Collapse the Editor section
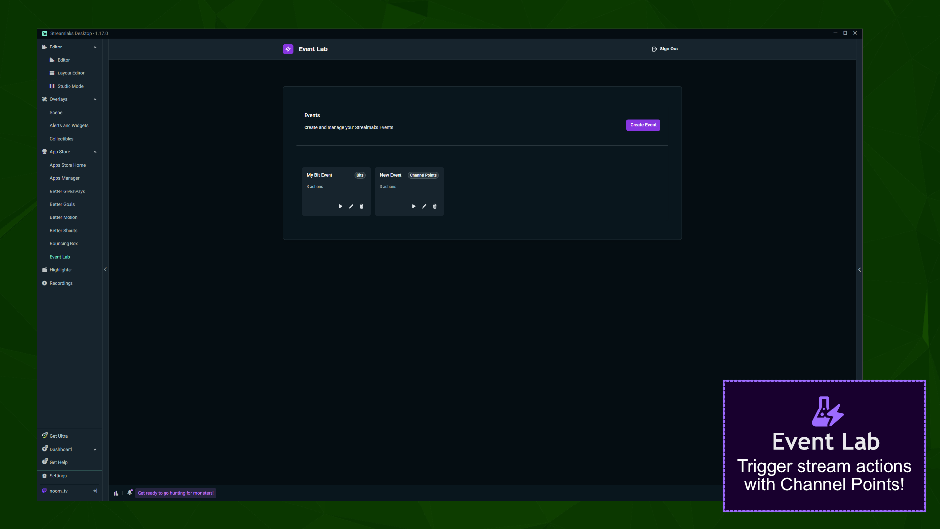940x529 pixels. click(x=95, y=47)
